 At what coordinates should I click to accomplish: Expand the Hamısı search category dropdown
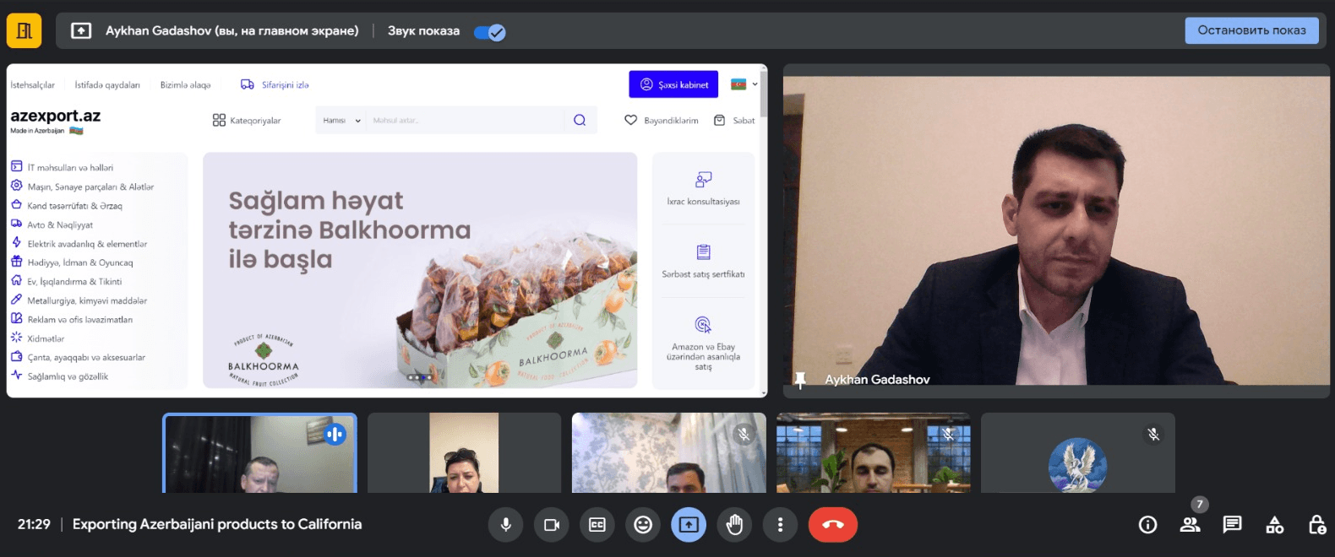(x=341, y=121)
